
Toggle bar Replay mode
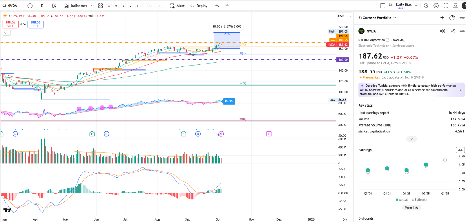pos(199,6)
